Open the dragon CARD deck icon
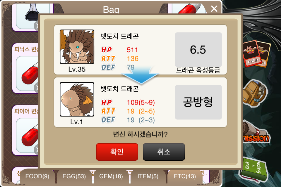 click(x=256, y=53)
